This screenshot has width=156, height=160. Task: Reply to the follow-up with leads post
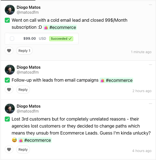point(23,90)
